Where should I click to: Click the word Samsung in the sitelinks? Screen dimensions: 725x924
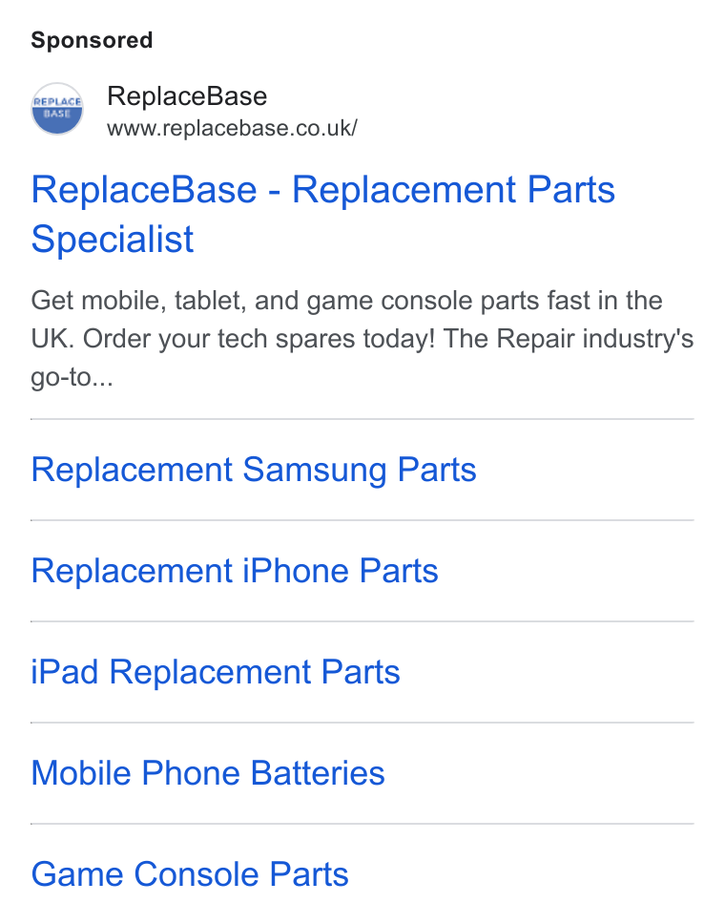point(315,470)
